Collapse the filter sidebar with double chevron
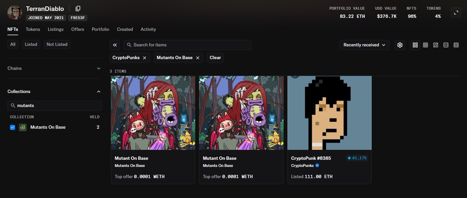This screenshot has height=198, width=467. point(115,45)
